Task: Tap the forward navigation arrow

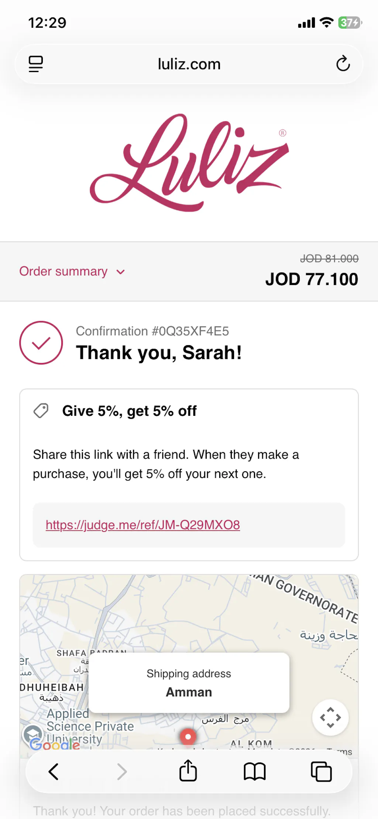Action: coord(121,772)
